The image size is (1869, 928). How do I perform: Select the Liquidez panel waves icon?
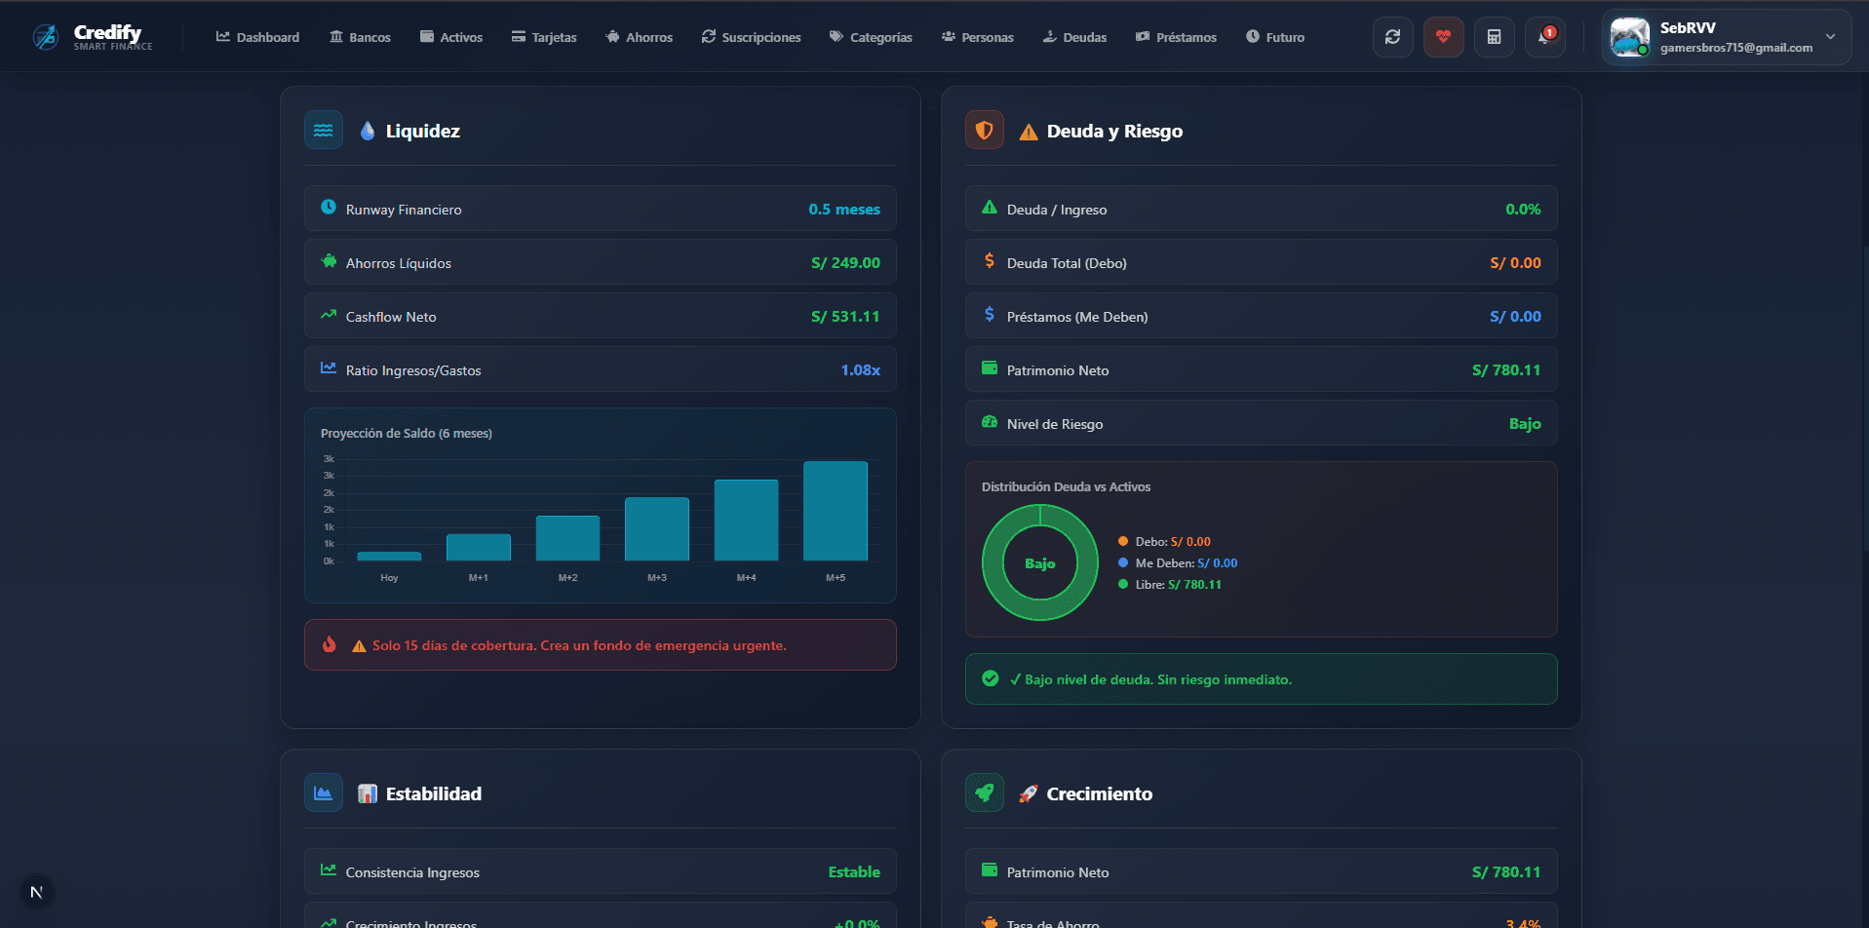point(323,129)
